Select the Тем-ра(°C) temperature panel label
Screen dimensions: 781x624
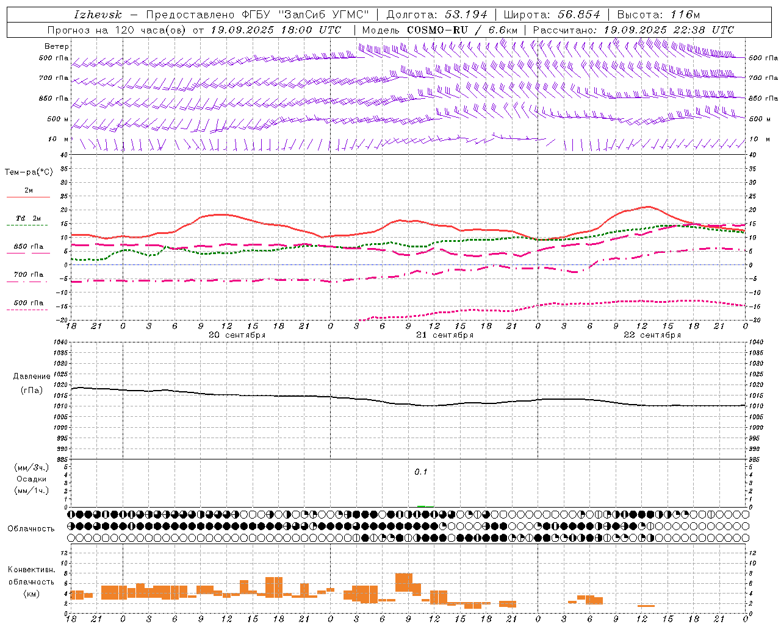(29, 172)
